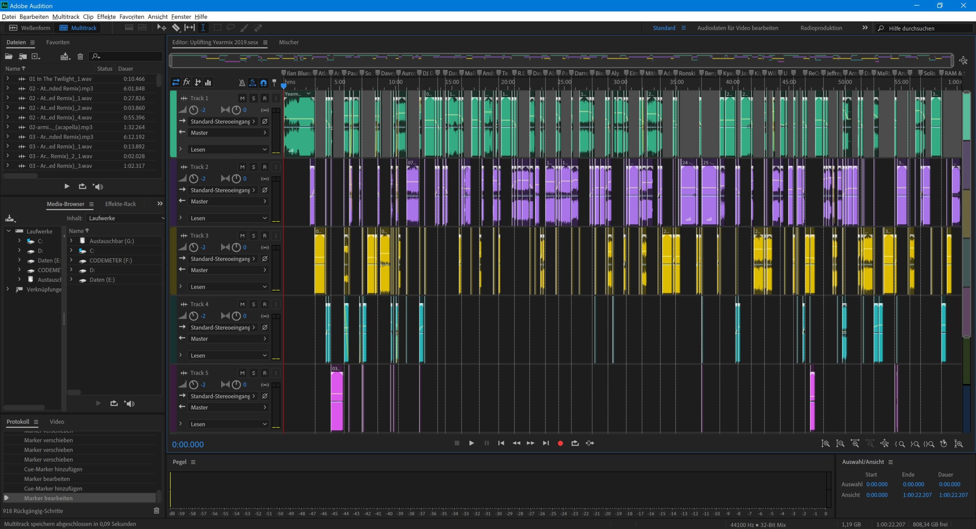This screenshot has width=976, height=529.
Task: Click the fx effects button above tracks
Action: click(x=187, y=82)
